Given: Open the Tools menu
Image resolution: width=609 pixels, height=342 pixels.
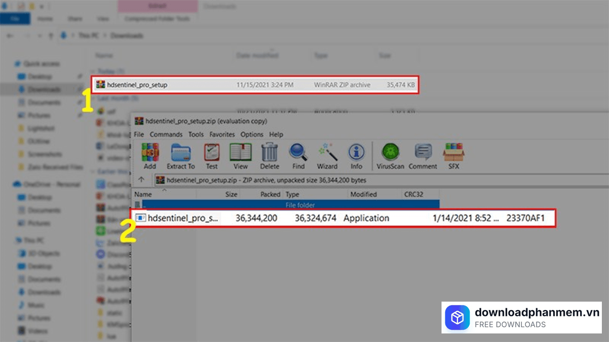Looking at the screenshot, I should [196, 134].
